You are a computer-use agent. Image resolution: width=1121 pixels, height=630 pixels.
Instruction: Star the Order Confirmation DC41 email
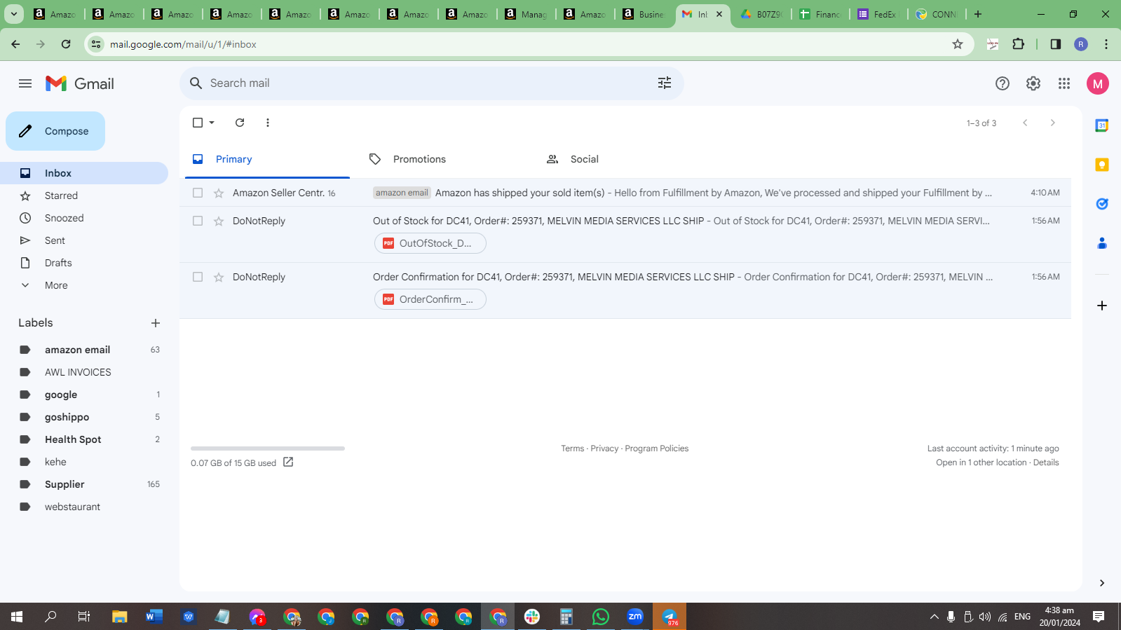coord(219,277)
